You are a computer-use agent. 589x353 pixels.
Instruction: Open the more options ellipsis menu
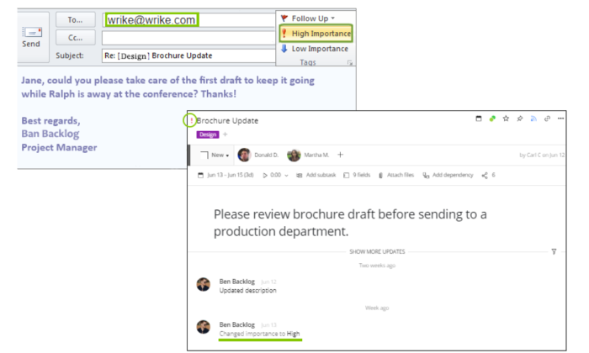point(561,119)
